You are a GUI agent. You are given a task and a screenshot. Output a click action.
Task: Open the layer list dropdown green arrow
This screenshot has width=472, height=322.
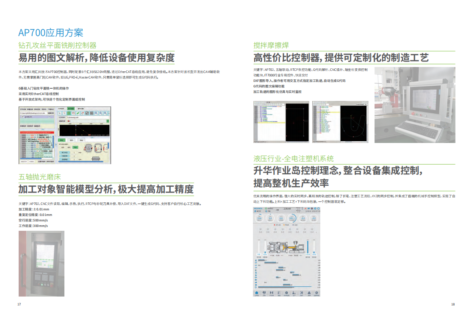(107, 120)
